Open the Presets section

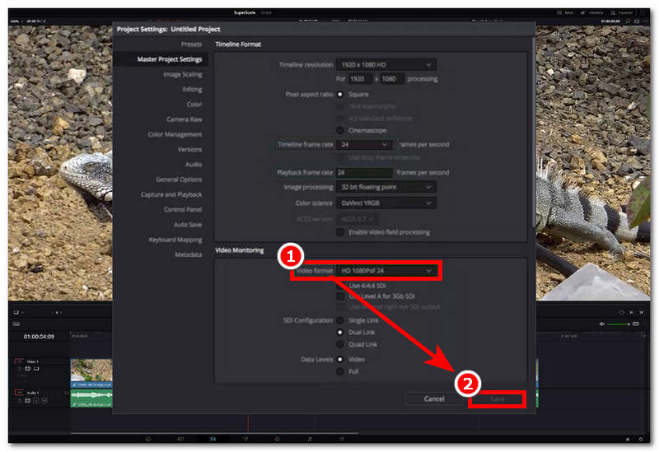(x=191, y=44)
